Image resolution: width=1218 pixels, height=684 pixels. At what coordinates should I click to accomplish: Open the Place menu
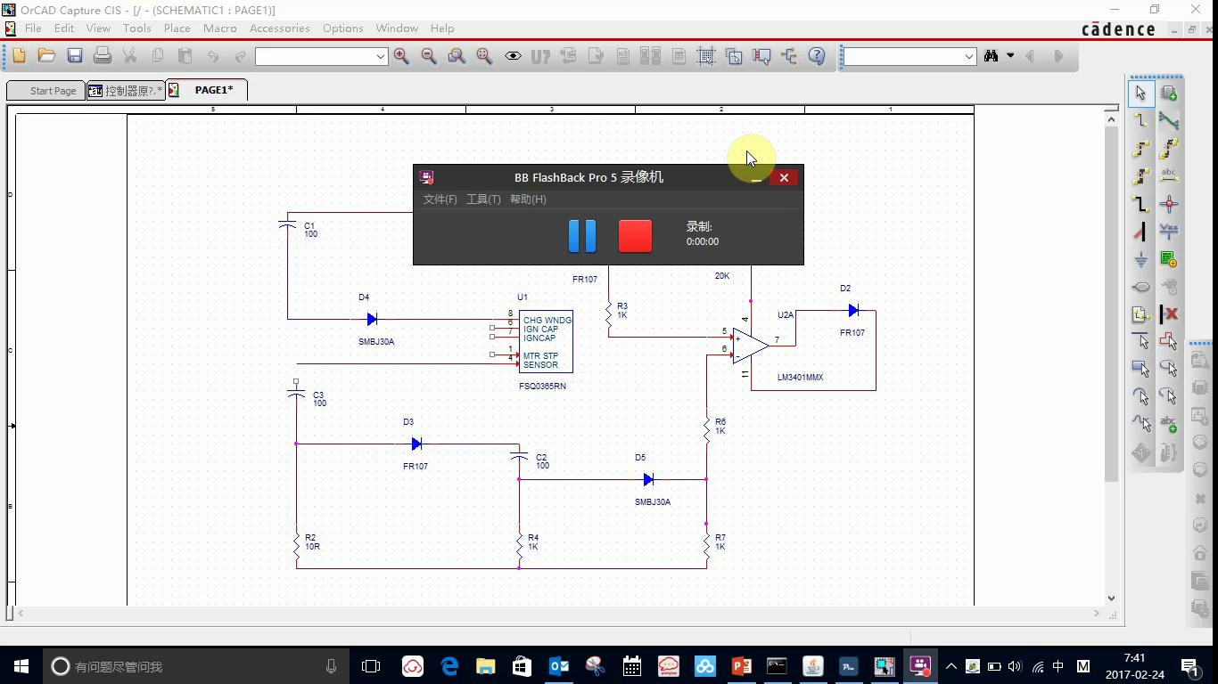tap(177, 28)
